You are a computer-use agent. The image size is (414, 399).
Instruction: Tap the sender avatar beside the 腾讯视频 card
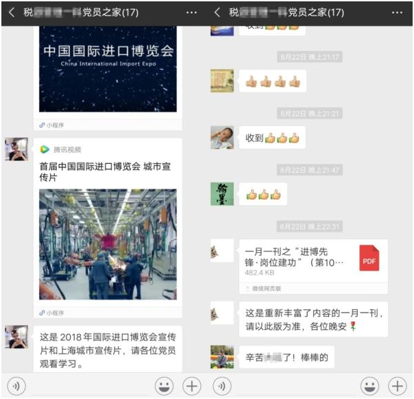[x=16, y=149]
